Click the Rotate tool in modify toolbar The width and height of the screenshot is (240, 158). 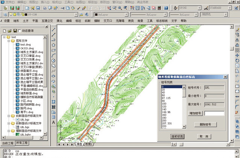tap(237, 60)
